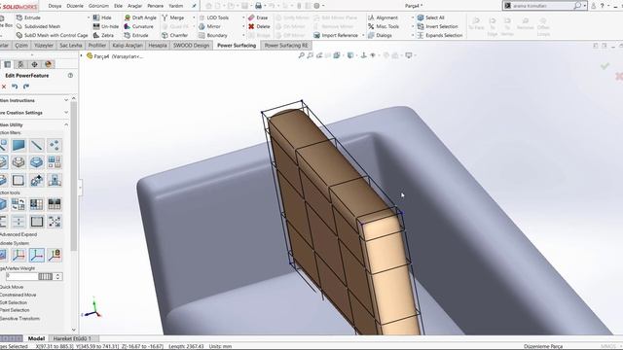The height and width of the screenshot is (350, 623).
Task: Expand the Creation Instructions section
Action: tap(66, 100)
